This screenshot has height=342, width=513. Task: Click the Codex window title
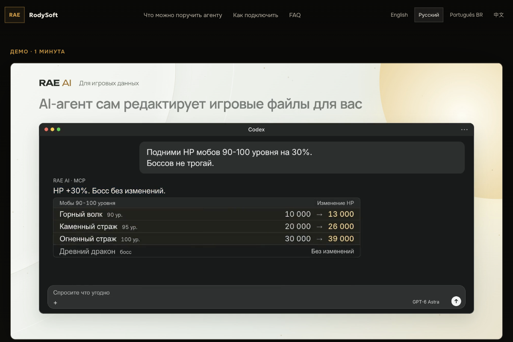click(x=256, y=130)
